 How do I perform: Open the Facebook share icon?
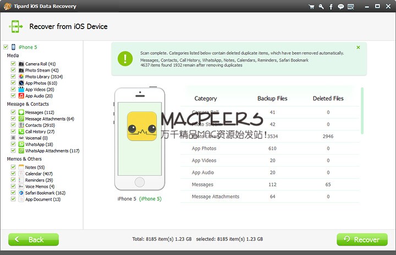[x=331, y=7]
